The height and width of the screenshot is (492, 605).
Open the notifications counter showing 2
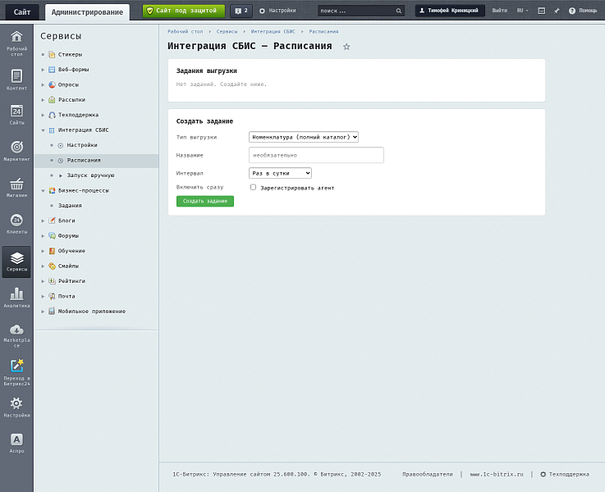click(241, 11)
